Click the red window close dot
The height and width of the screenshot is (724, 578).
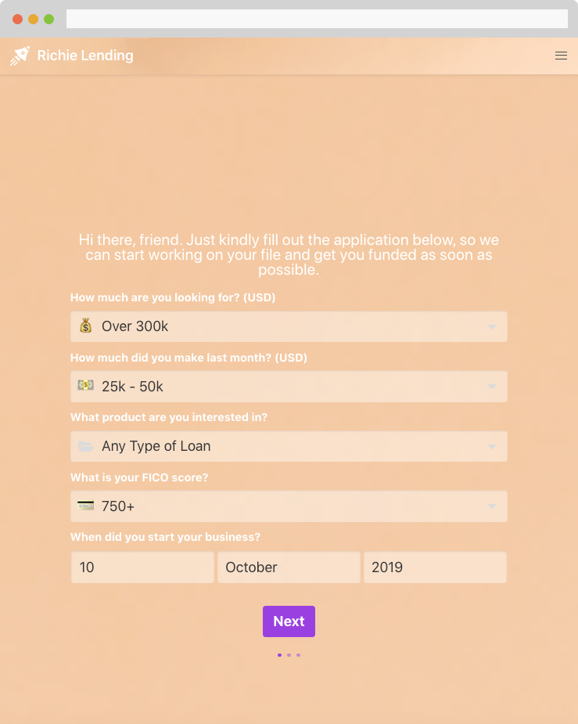pyautogui.click(x=17, y=19)
